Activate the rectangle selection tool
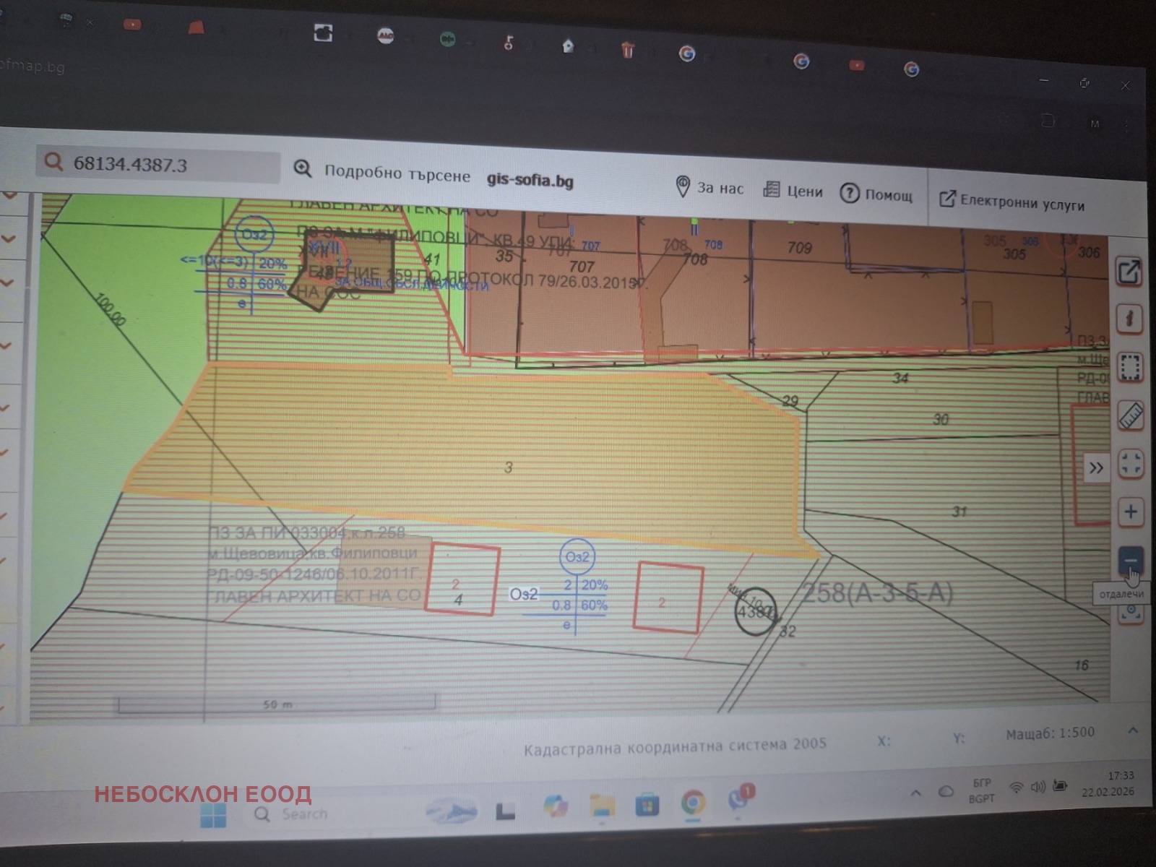Viewport: 1156px width, 867px height. (x=1131, y=367)
